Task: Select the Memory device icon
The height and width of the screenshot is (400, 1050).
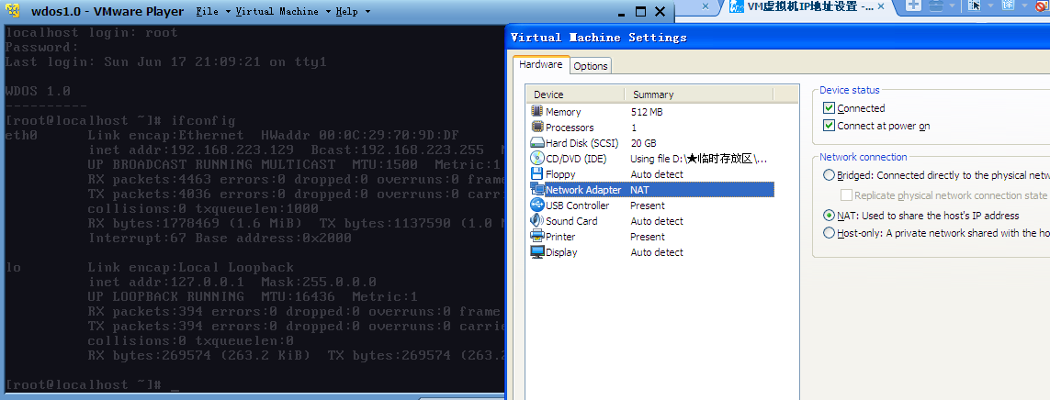Action: [x=537, y=111]
